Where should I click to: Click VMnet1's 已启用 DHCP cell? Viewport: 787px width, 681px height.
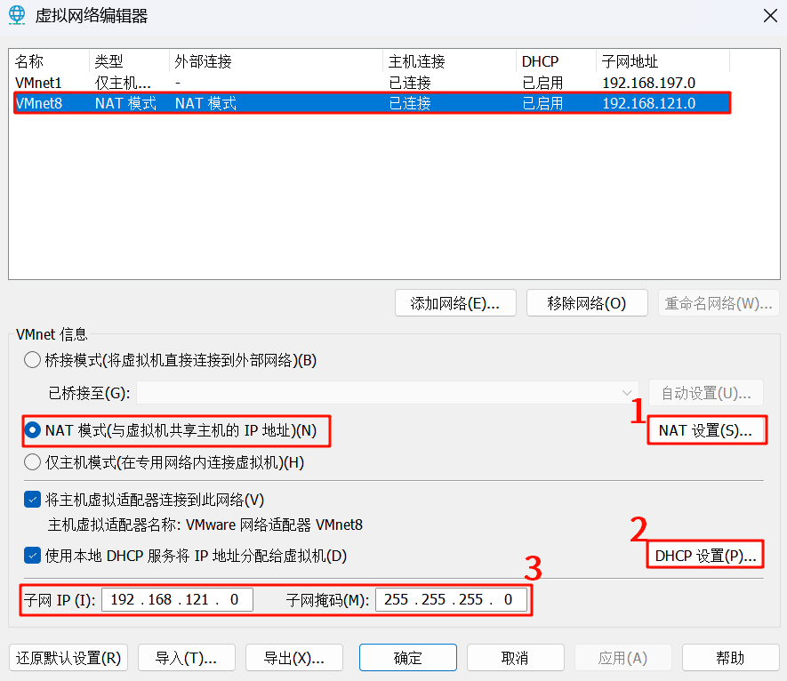pyautogui.click(x=542, y=83)
